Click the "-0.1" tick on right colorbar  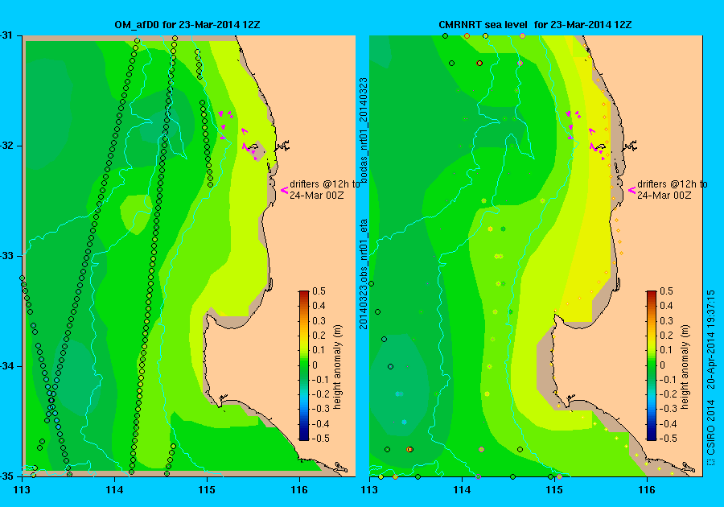(x=668, y=380)
